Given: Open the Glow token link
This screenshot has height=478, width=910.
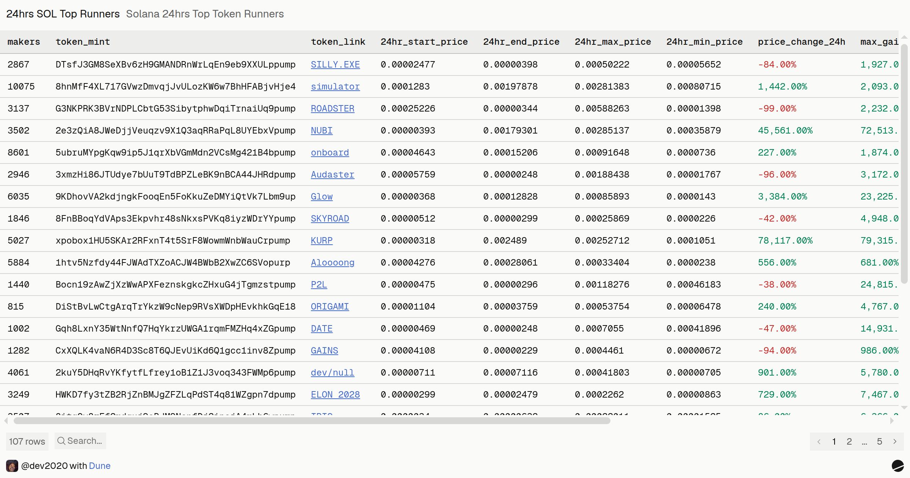Looking at the screenshot, I should tap(322, 197).
